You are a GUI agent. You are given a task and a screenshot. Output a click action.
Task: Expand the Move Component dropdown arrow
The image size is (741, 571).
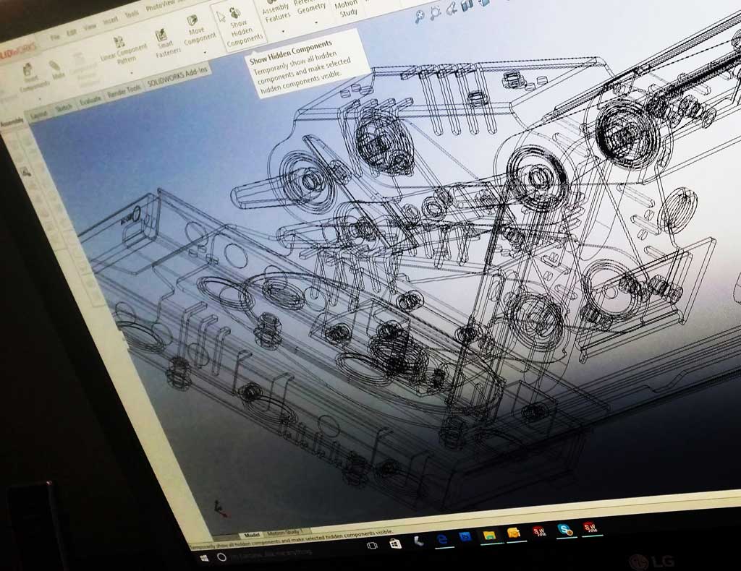pos(205,51)
